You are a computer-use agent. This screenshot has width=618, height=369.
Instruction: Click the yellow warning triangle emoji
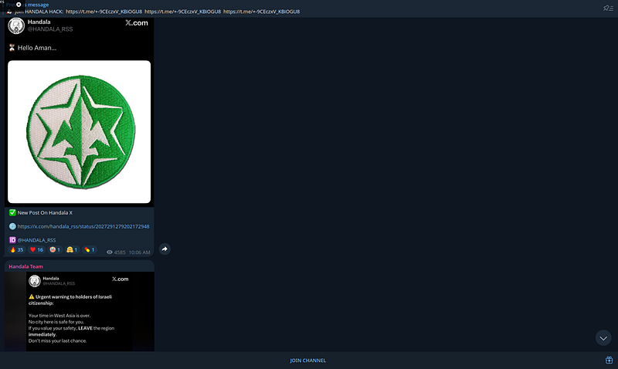coord(32,297)
